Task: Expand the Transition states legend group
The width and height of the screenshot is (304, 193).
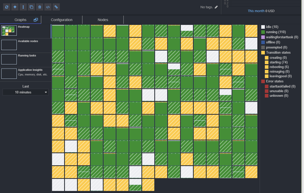Action: tap(277, 52)
